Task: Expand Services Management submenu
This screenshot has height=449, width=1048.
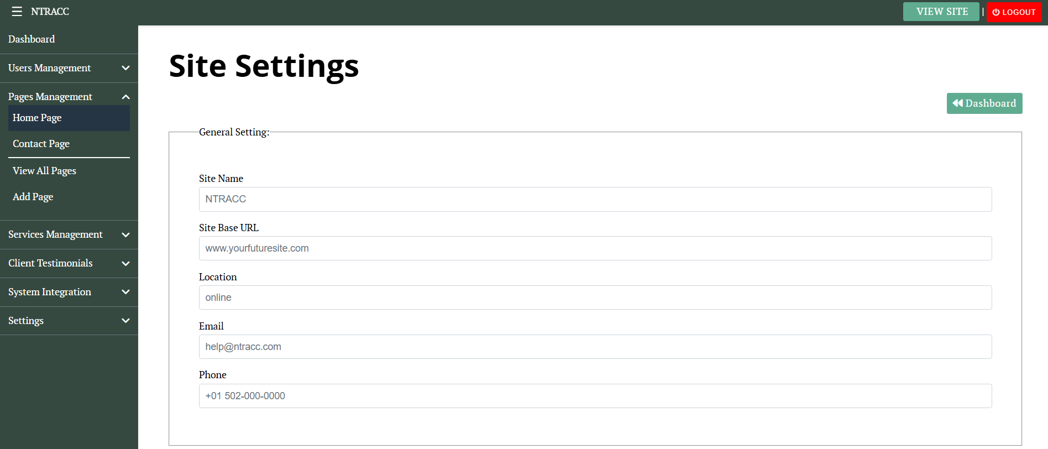Action: coord(125,235)
